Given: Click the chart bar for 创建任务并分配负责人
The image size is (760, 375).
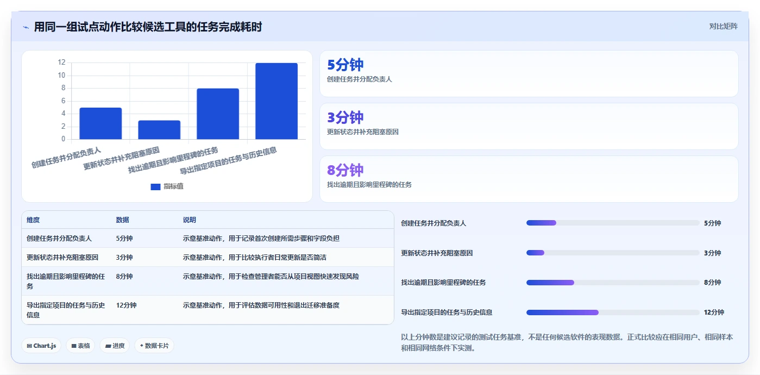Looking at the screenshot, I should [x=101, y=123].
